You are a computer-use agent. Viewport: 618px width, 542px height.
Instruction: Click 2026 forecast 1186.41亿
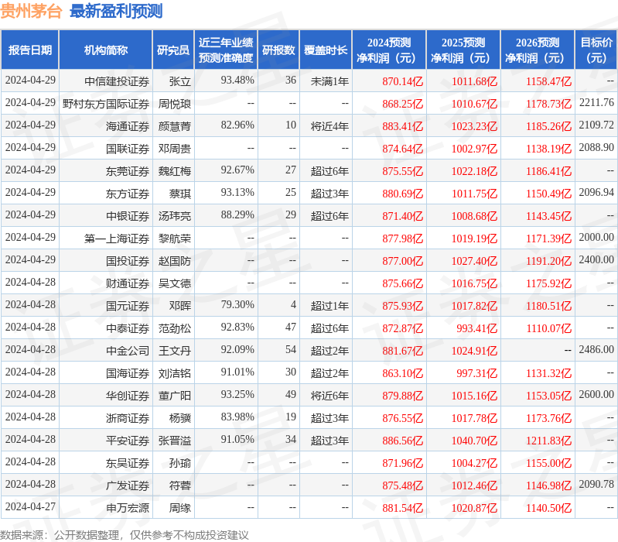[x=548, y=171]
